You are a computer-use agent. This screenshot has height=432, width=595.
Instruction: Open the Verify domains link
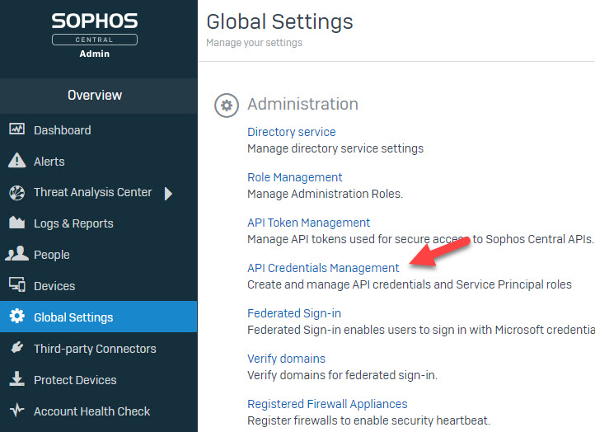[287, 359]
